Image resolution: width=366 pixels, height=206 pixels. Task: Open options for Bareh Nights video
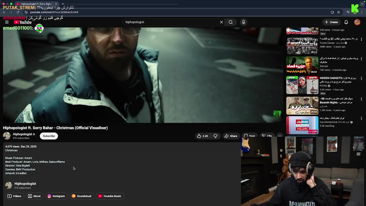pyautogui.click(x=361, y=99)
